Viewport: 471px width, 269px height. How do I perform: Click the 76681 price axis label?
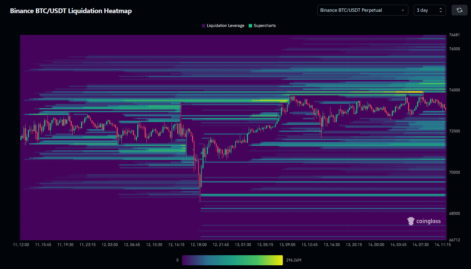tap(454, 35)
